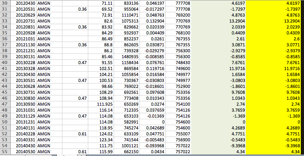Select volume cell 833136

coord(127,3)
